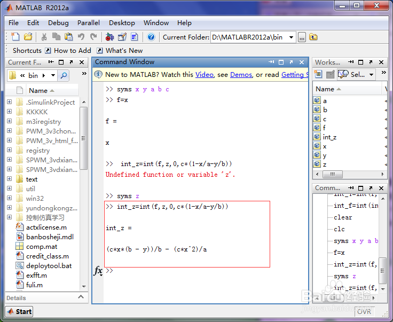The height and width of the screenshot is (322, 393).
Task: Open the Help menu
Action: coord(184,23)
